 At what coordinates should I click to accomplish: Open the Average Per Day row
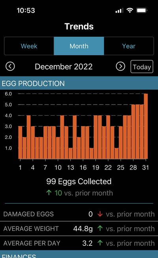point(79,243)
